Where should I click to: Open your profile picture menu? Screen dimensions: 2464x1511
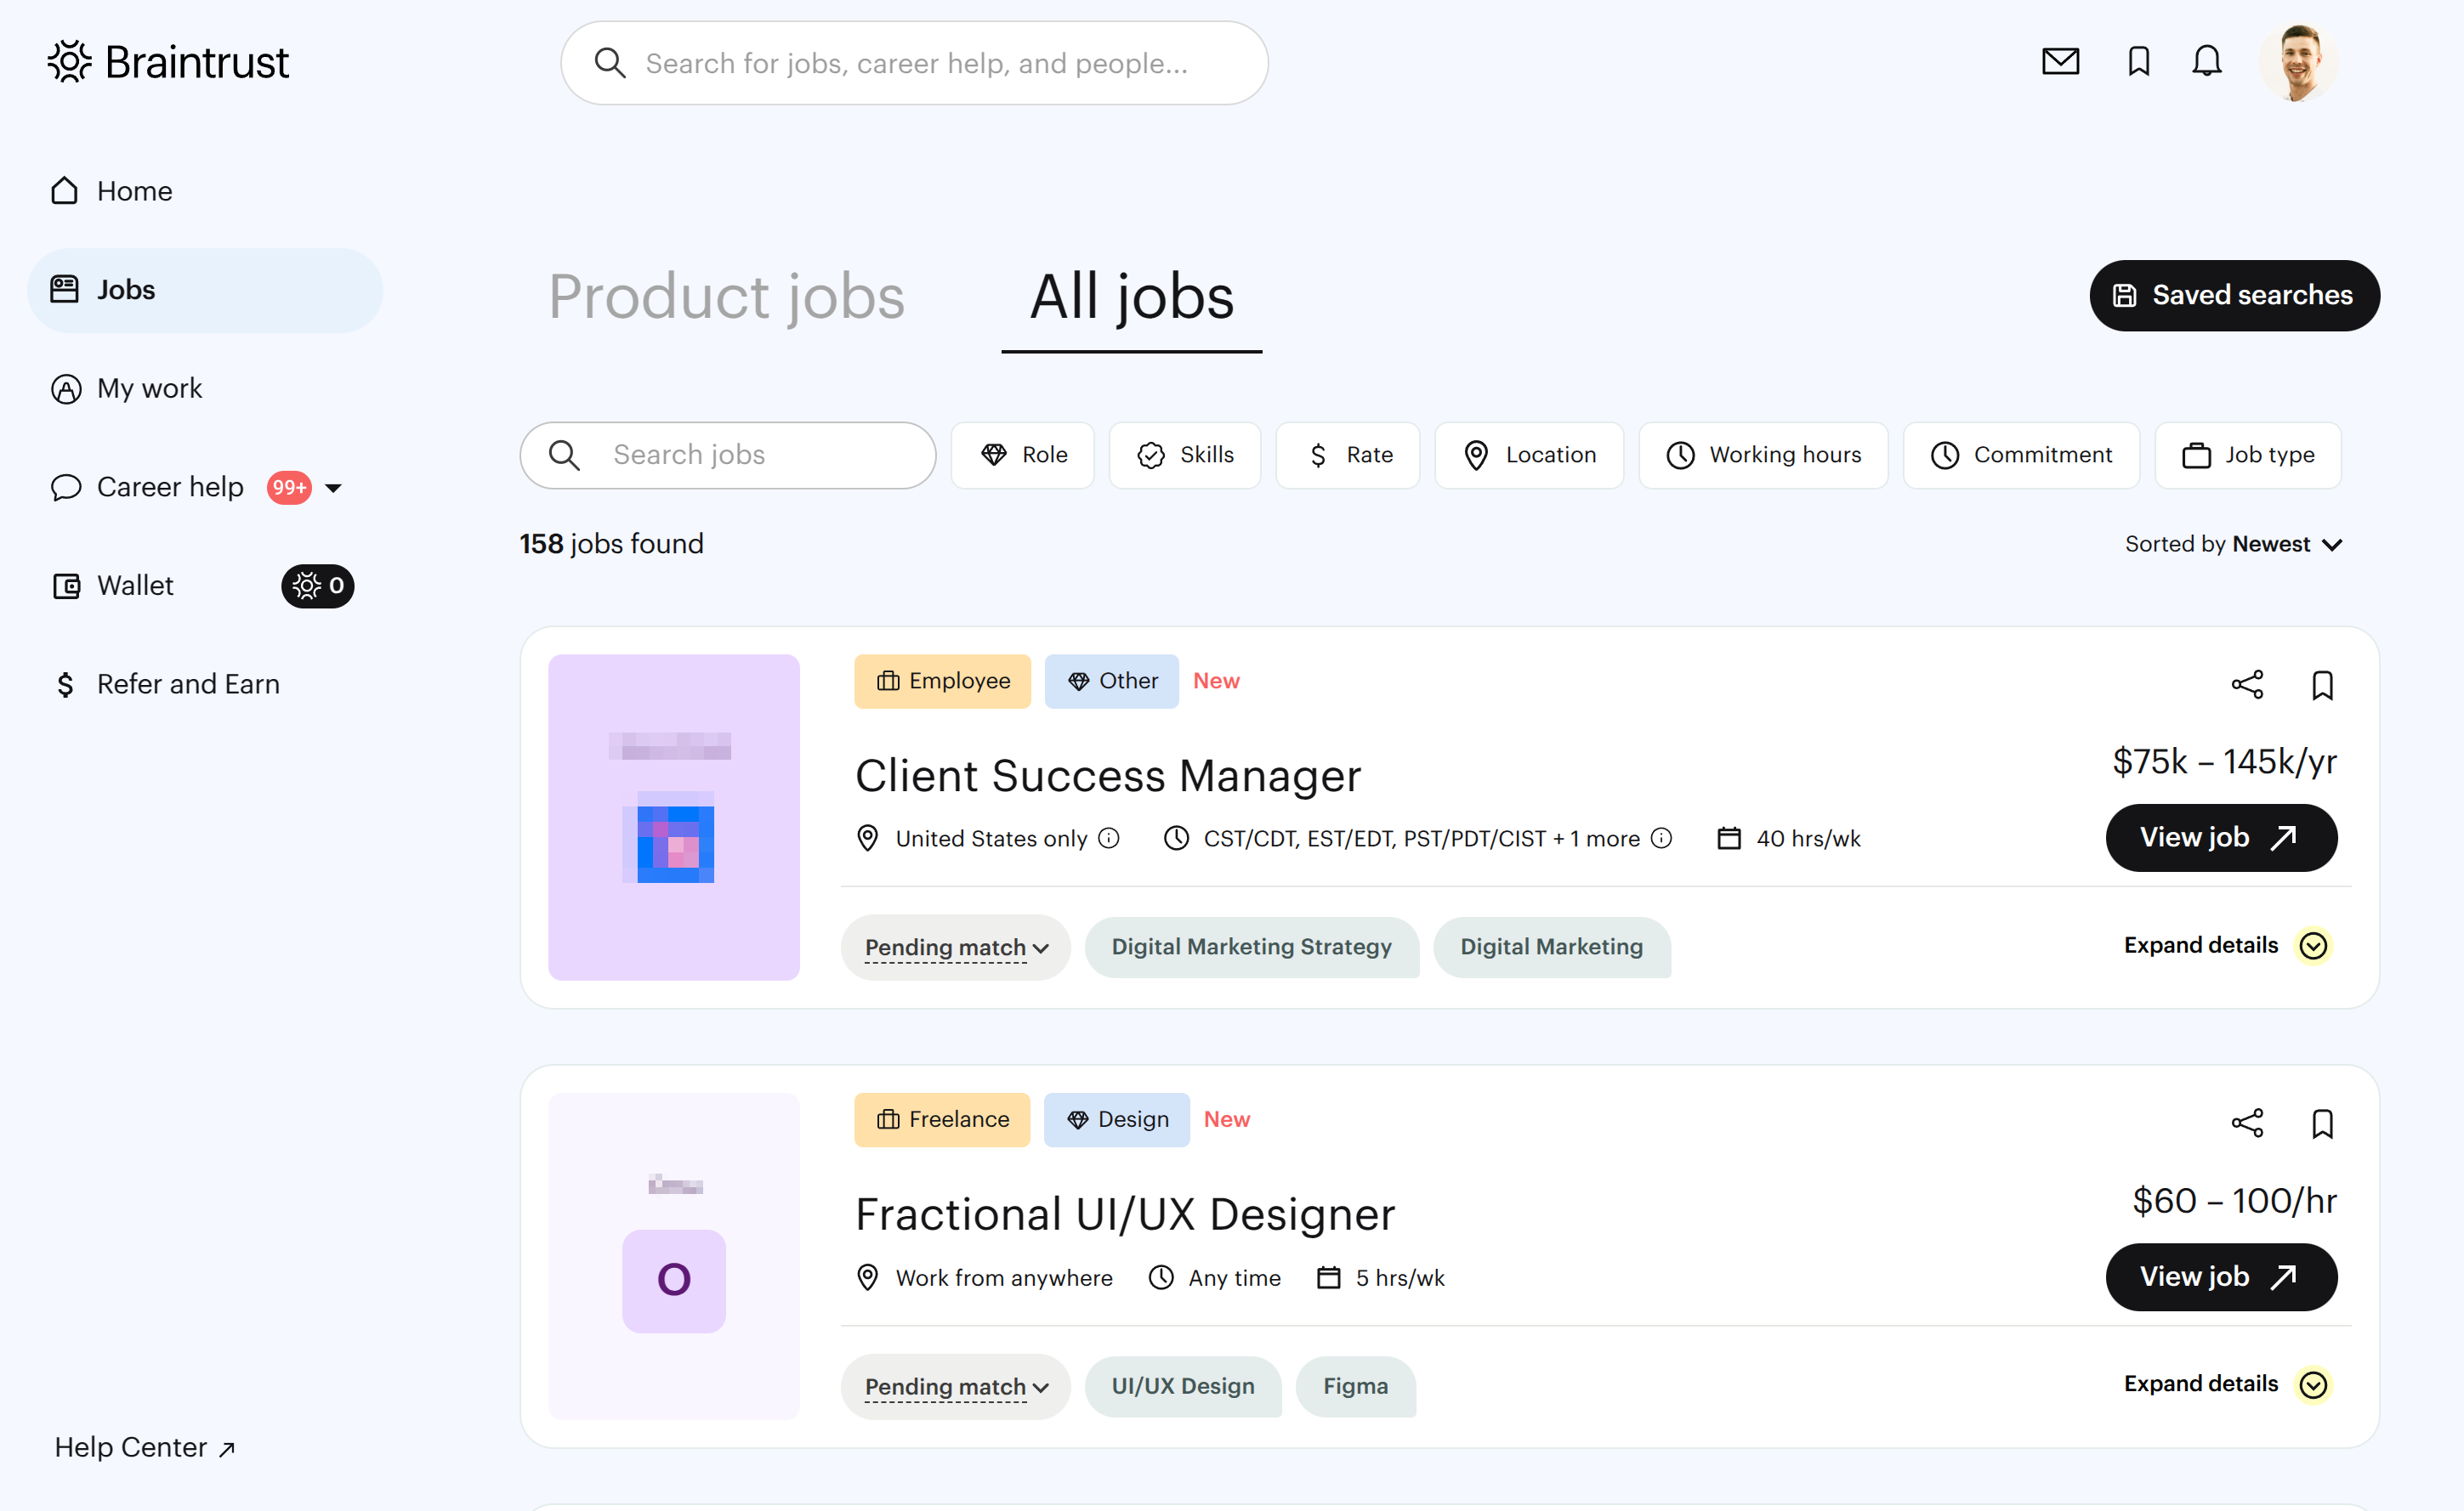pyautogui.click(x=2298, y=62)
